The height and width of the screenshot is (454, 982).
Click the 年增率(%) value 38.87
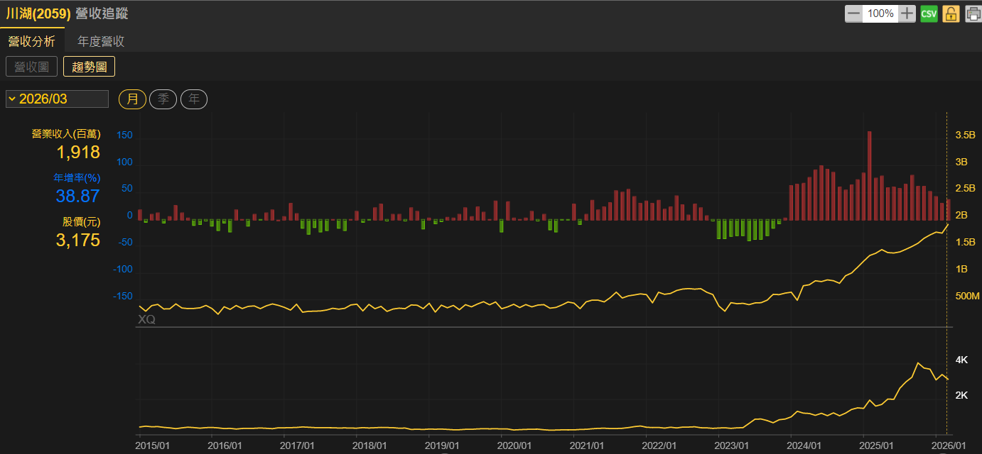tap(78, 196)
